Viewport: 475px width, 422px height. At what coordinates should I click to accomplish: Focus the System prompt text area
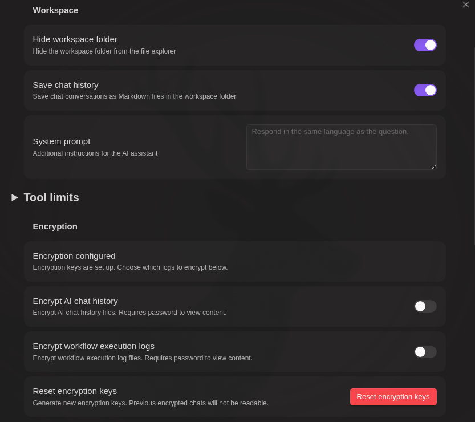coord(342,147)
